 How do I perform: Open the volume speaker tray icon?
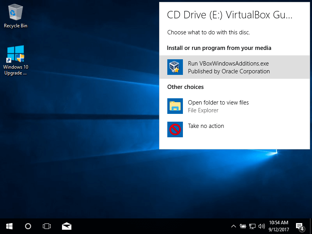(x=262, y=226)
